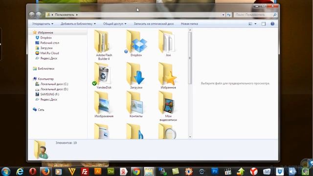313x176 pixels.
Task: Select Компьютер in the navigation pane
Action: pyautogui.click(x=45, y=79)
